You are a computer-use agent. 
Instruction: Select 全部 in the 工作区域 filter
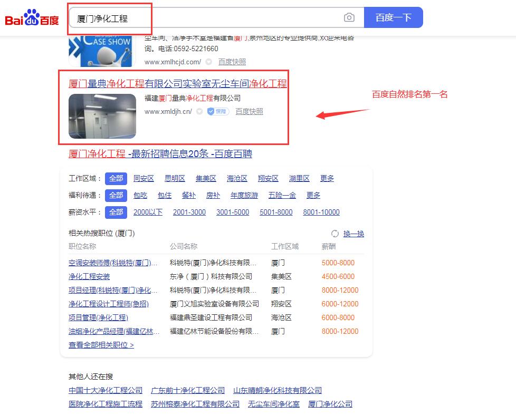coord(116,179)
